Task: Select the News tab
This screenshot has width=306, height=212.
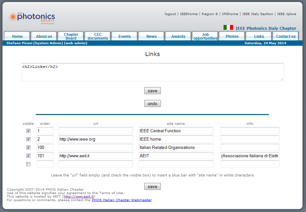Action: [152, 36]
